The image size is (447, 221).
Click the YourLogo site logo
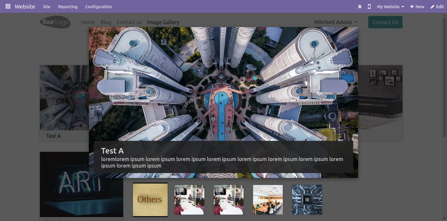tap(55, 22)
